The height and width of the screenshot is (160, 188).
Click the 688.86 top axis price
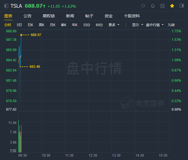point(11,31)
